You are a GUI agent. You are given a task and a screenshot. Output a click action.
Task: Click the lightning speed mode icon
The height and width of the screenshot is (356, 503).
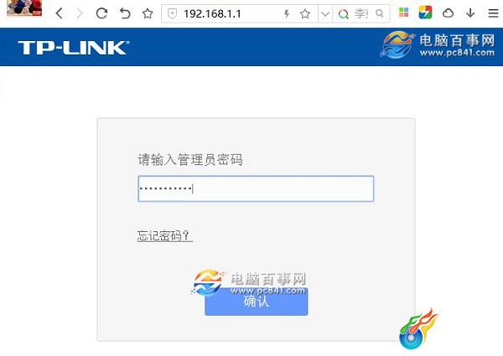pyautogui.click(x=287, y=13)
